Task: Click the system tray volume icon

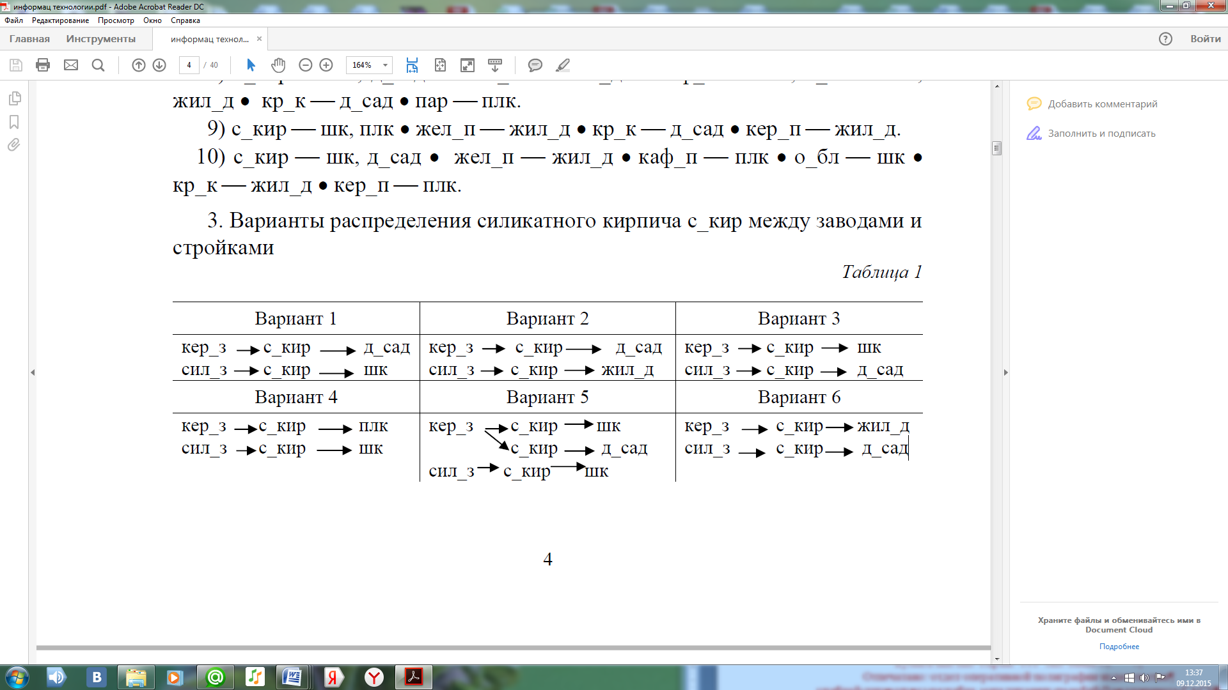Action: (1144, 678)
